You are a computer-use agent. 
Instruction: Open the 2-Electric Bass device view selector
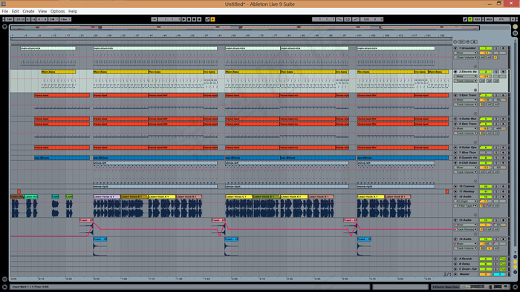point(470,287)
